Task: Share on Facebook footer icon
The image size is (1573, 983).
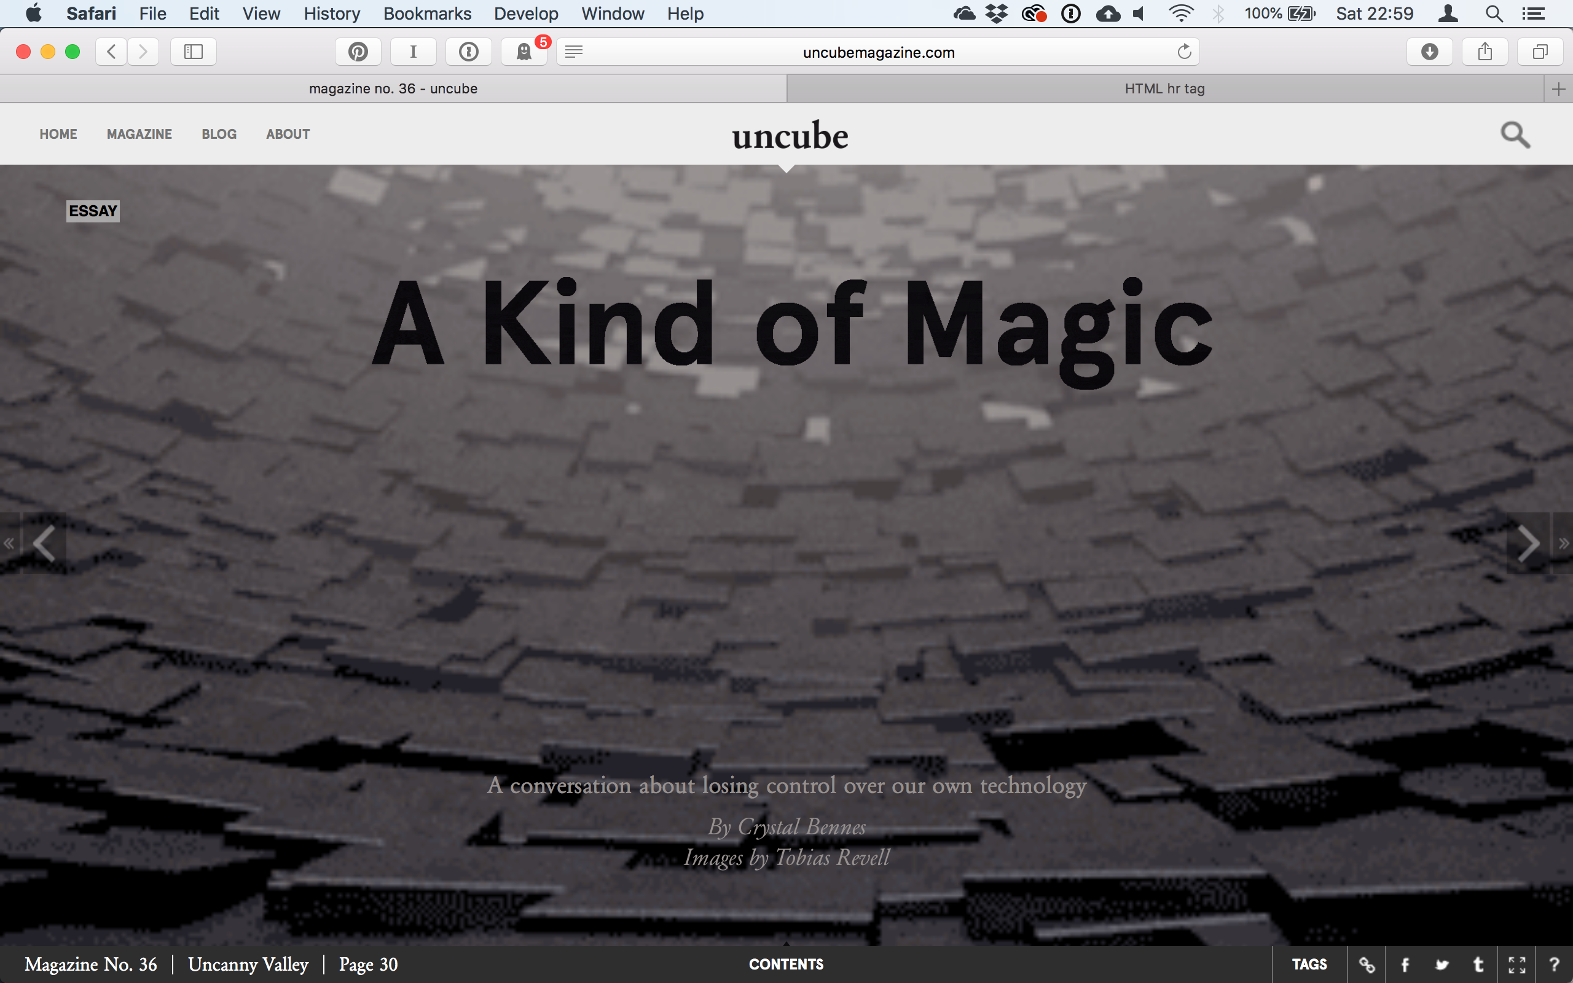Action: click(x=1405, y=965)
